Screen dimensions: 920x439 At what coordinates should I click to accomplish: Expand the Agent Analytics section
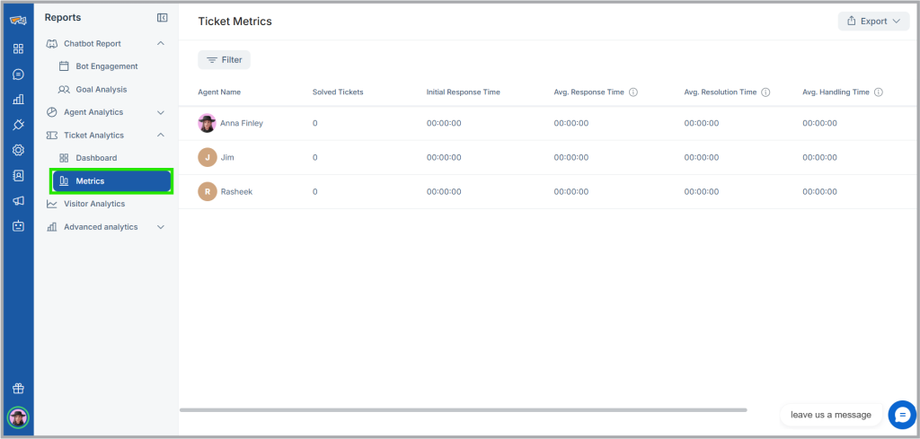(161, 112)
